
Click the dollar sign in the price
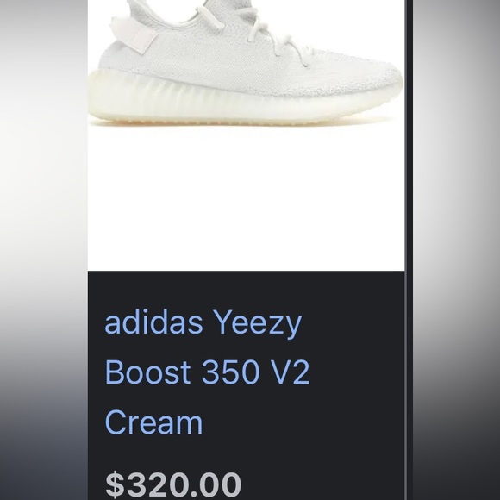coord(115,485)
